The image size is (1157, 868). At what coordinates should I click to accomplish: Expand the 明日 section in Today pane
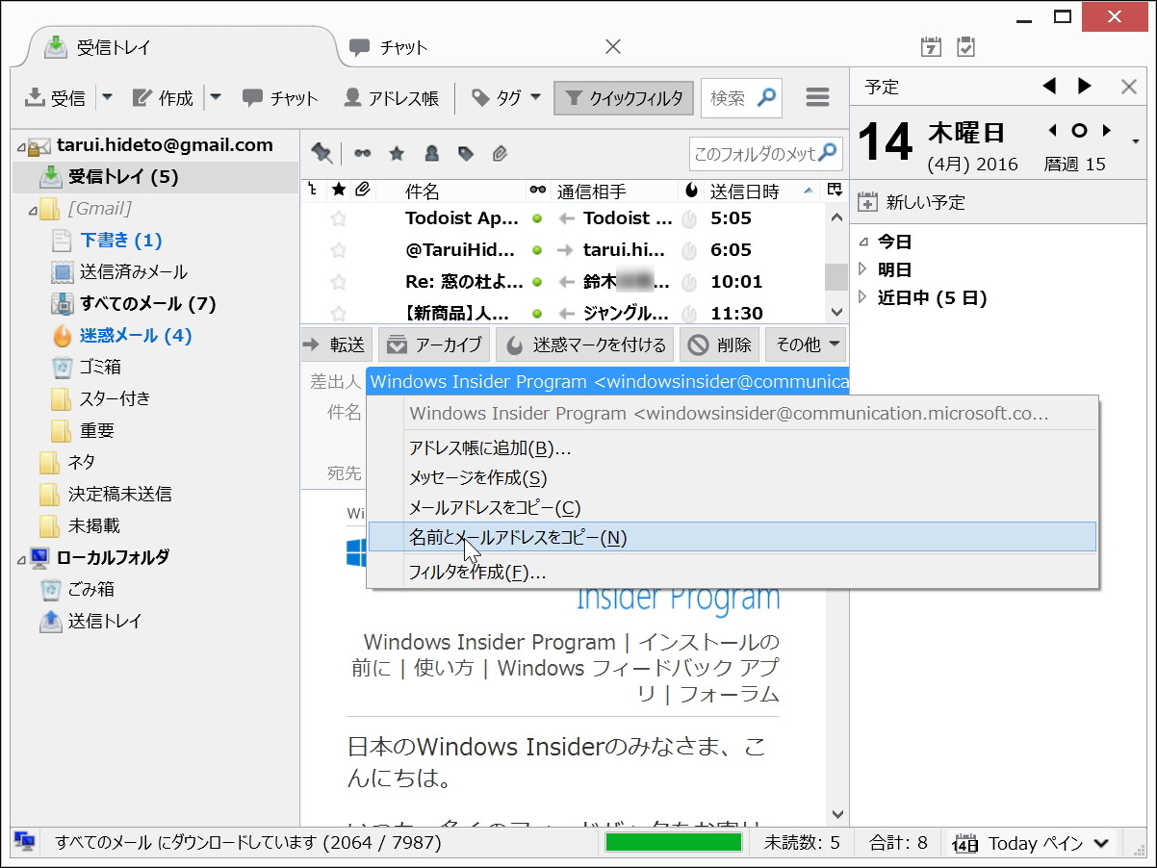862,269
